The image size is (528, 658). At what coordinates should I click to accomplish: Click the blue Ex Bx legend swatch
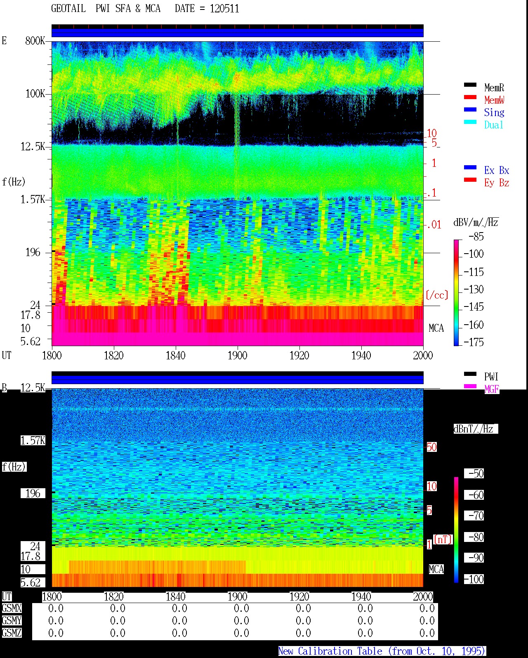coord(470,167)
